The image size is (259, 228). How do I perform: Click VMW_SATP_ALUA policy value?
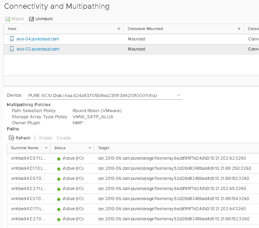pyautogui.click(x=93, y=117)
